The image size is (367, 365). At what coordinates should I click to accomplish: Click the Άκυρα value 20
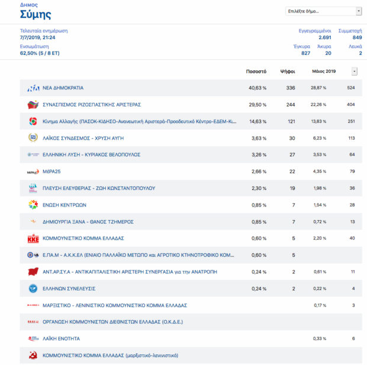[328, 53]
